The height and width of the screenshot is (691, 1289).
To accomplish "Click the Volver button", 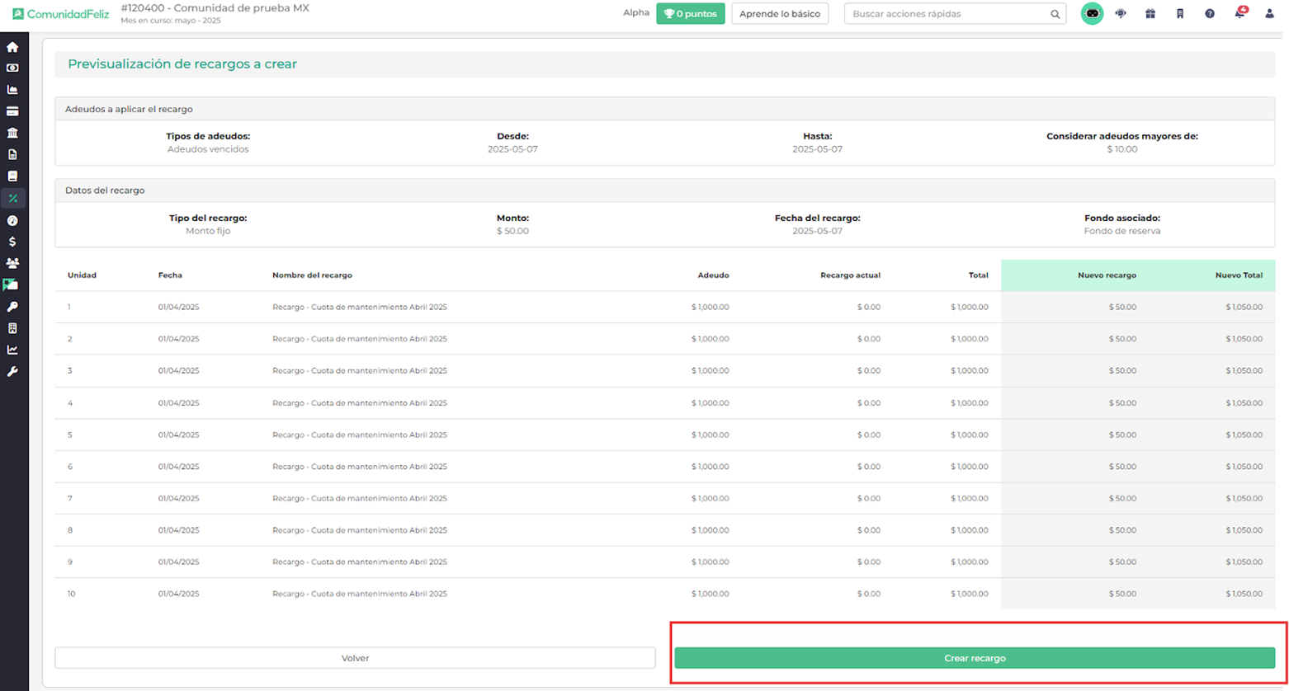I will pos(355,658).
